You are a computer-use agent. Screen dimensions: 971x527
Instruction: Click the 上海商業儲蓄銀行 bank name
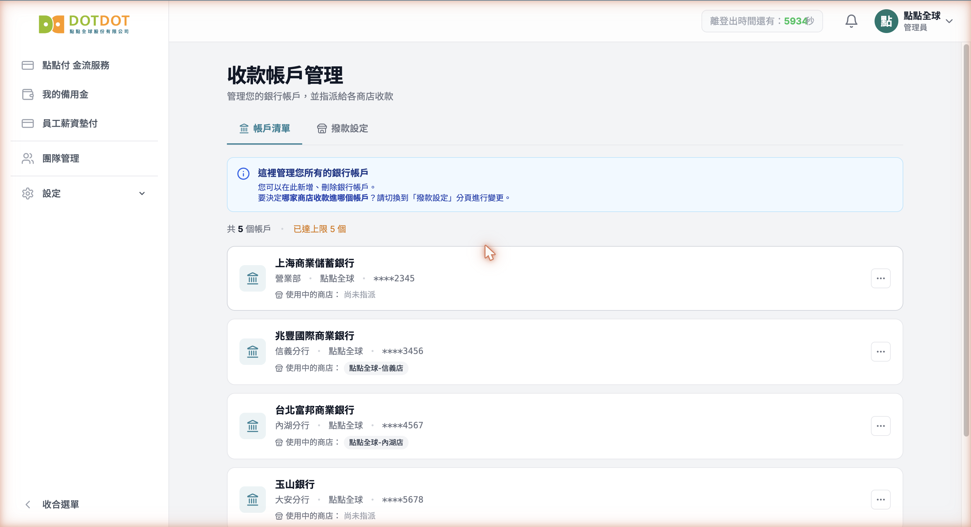pos(314,263)
